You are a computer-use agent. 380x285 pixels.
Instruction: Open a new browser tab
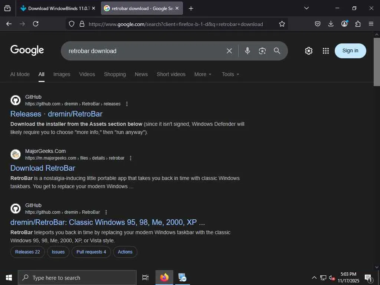point(191,9)
